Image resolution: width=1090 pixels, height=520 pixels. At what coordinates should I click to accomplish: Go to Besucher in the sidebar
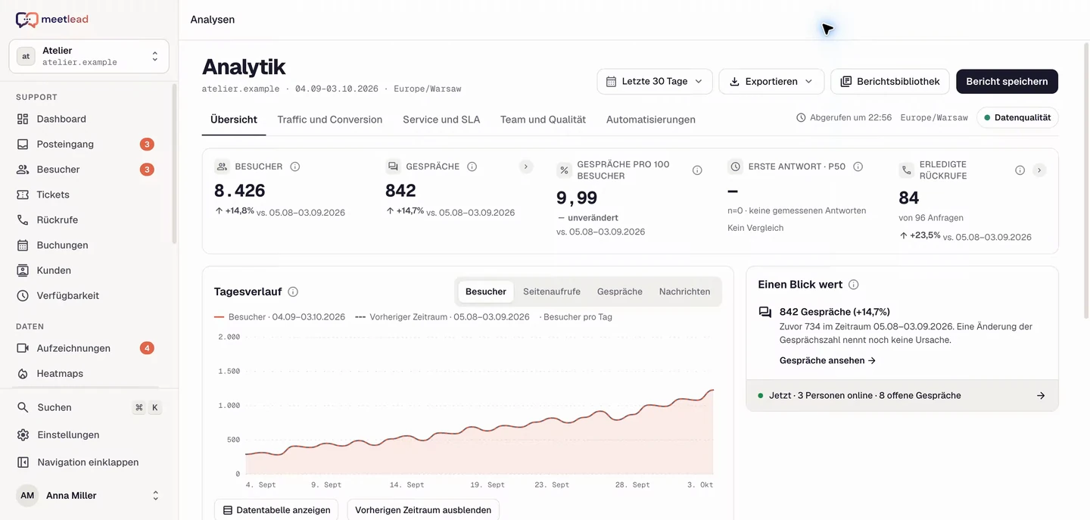(x=88, y=170)
